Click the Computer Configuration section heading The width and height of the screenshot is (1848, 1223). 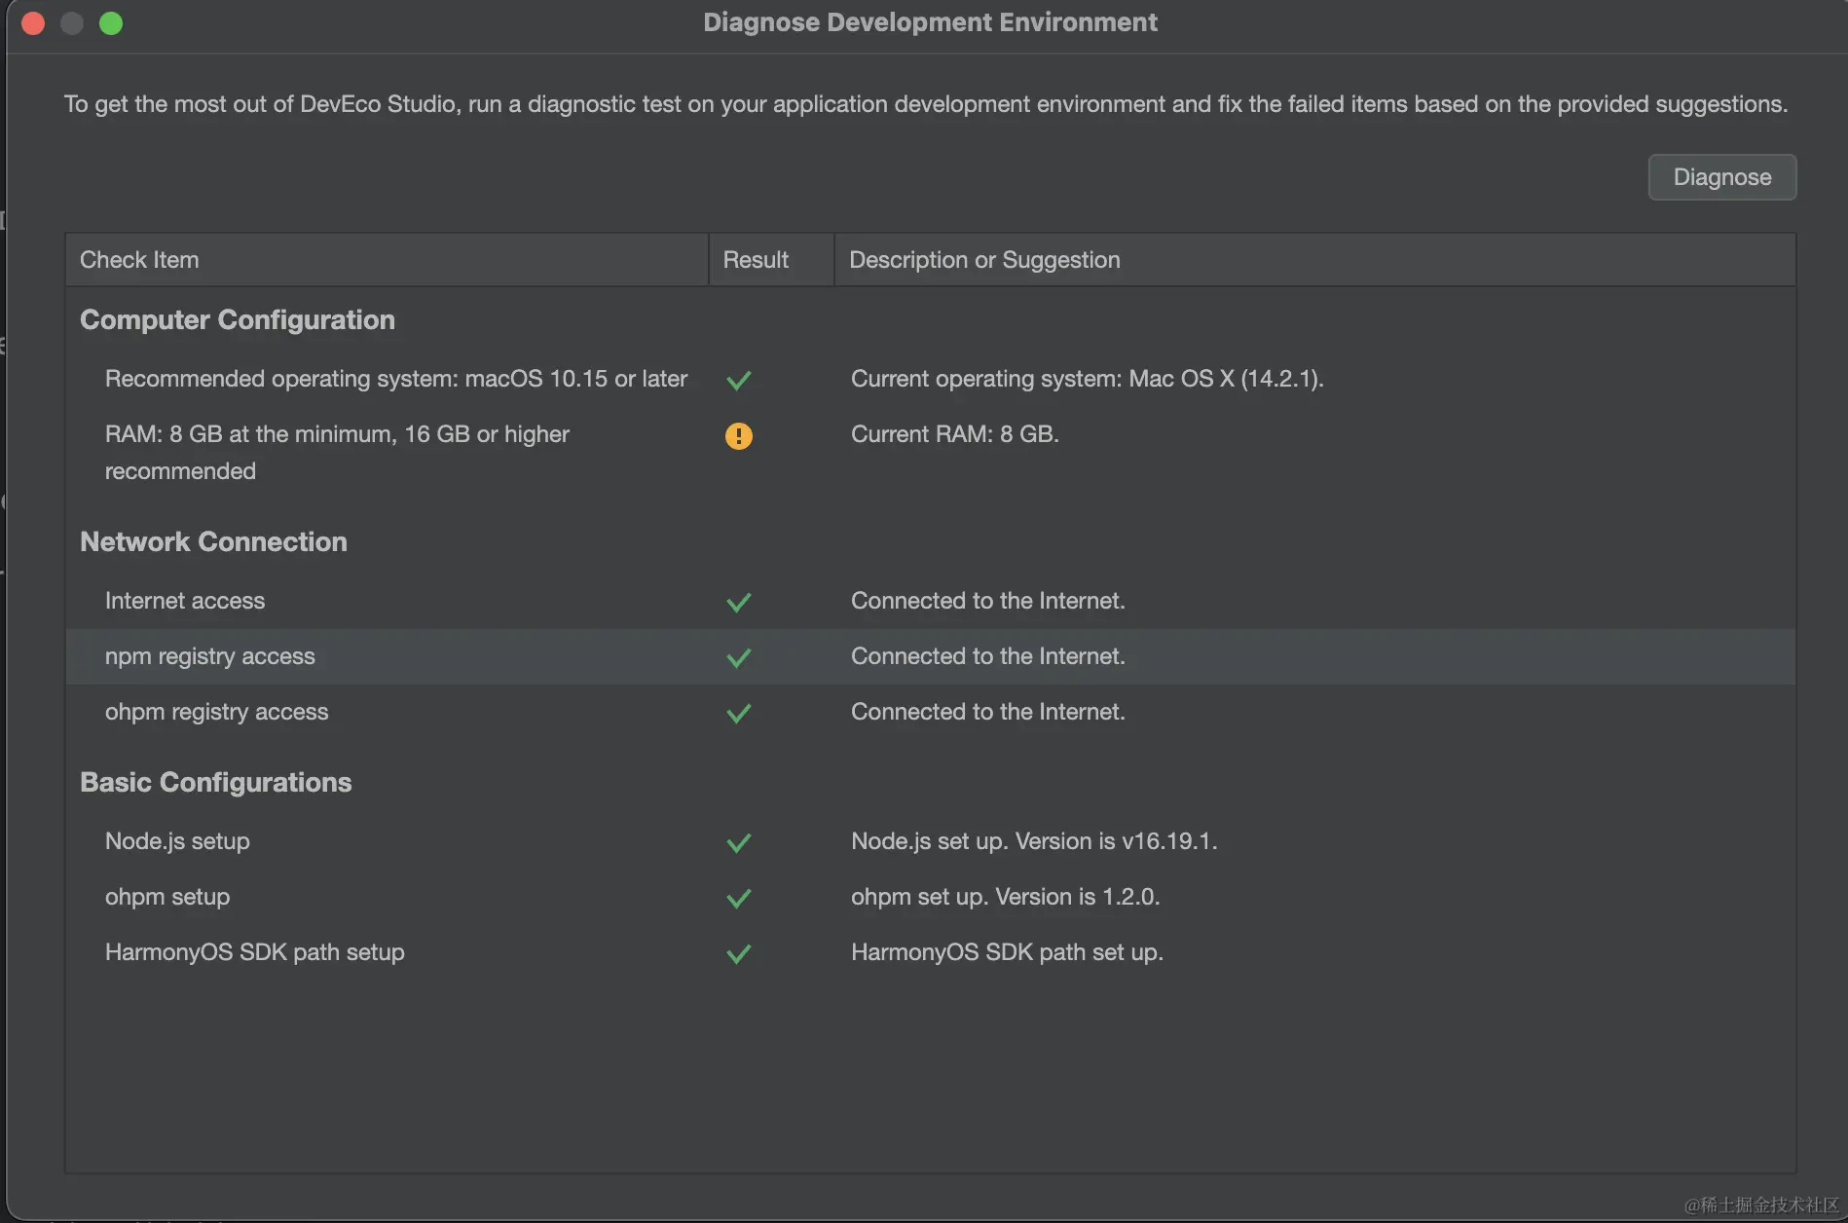coord(238,320)
